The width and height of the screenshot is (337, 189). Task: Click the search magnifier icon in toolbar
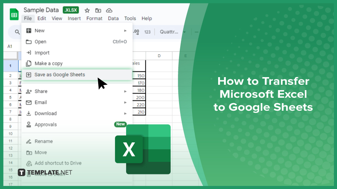tap(17, 32)
